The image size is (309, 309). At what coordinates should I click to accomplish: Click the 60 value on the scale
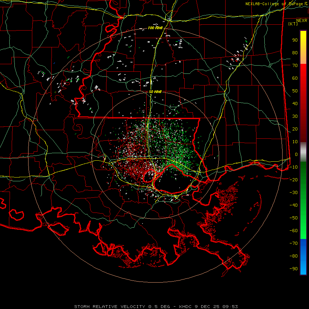tap(295, 78)
